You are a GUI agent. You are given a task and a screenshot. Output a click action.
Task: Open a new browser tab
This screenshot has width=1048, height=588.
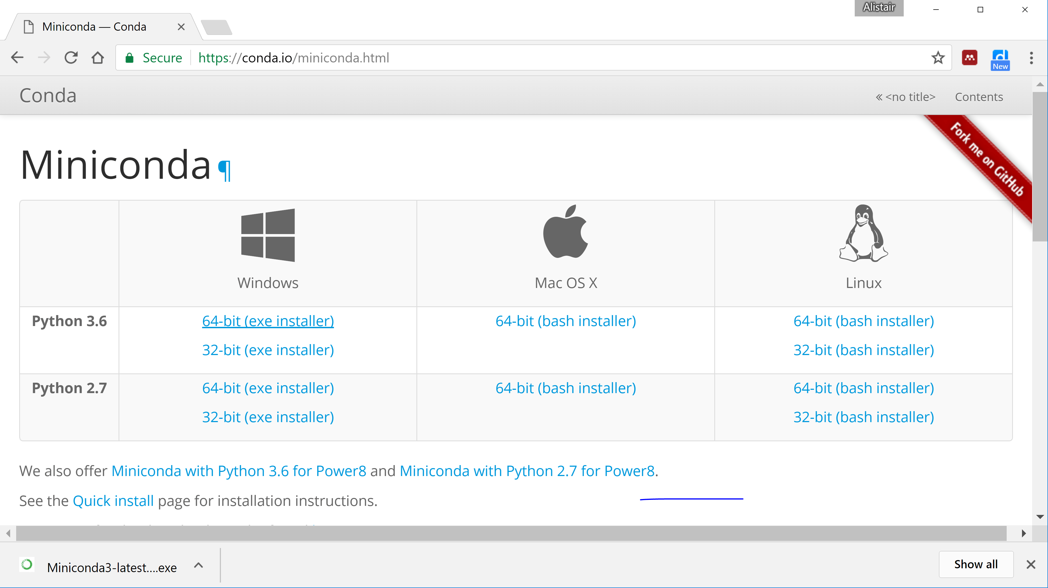pos(217,27)
